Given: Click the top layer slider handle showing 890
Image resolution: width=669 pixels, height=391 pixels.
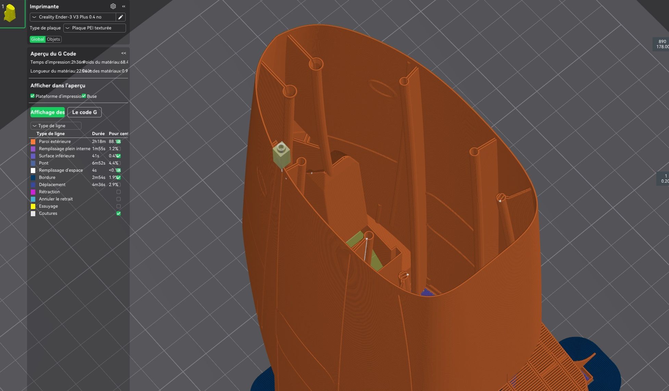Looking at the screenshot, I should [661, 44].
